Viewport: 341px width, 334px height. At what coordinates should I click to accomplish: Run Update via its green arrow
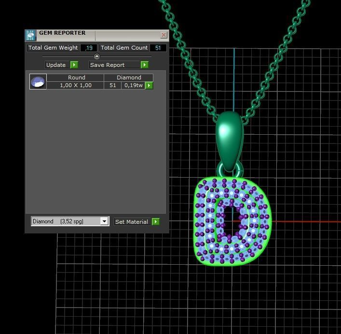(74, 64)
